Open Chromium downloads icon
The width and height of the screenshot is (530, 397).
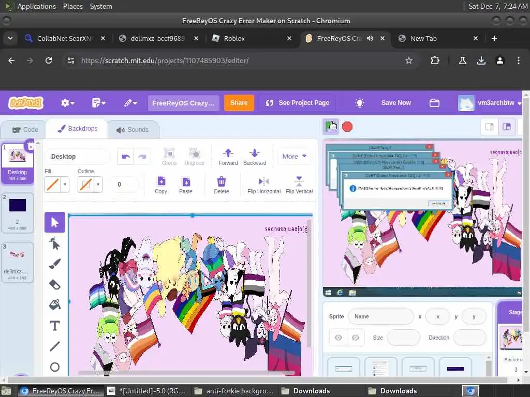tap(481, 60)
